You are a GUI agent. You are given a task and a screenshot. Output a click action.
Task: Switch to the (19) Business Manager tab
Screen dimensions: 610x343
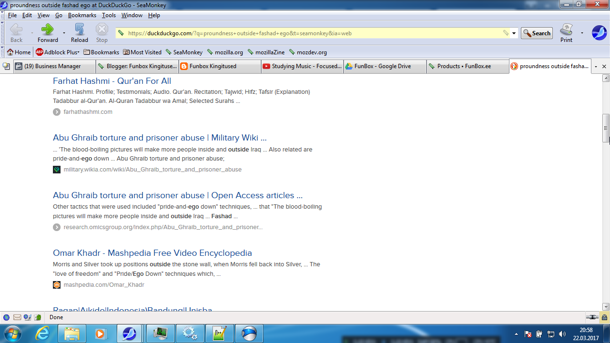click(x=53, y=67)
